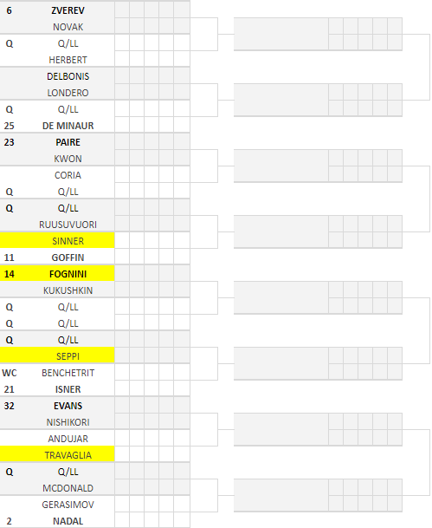Click the top second-round winner box

[x=281, y=34]
